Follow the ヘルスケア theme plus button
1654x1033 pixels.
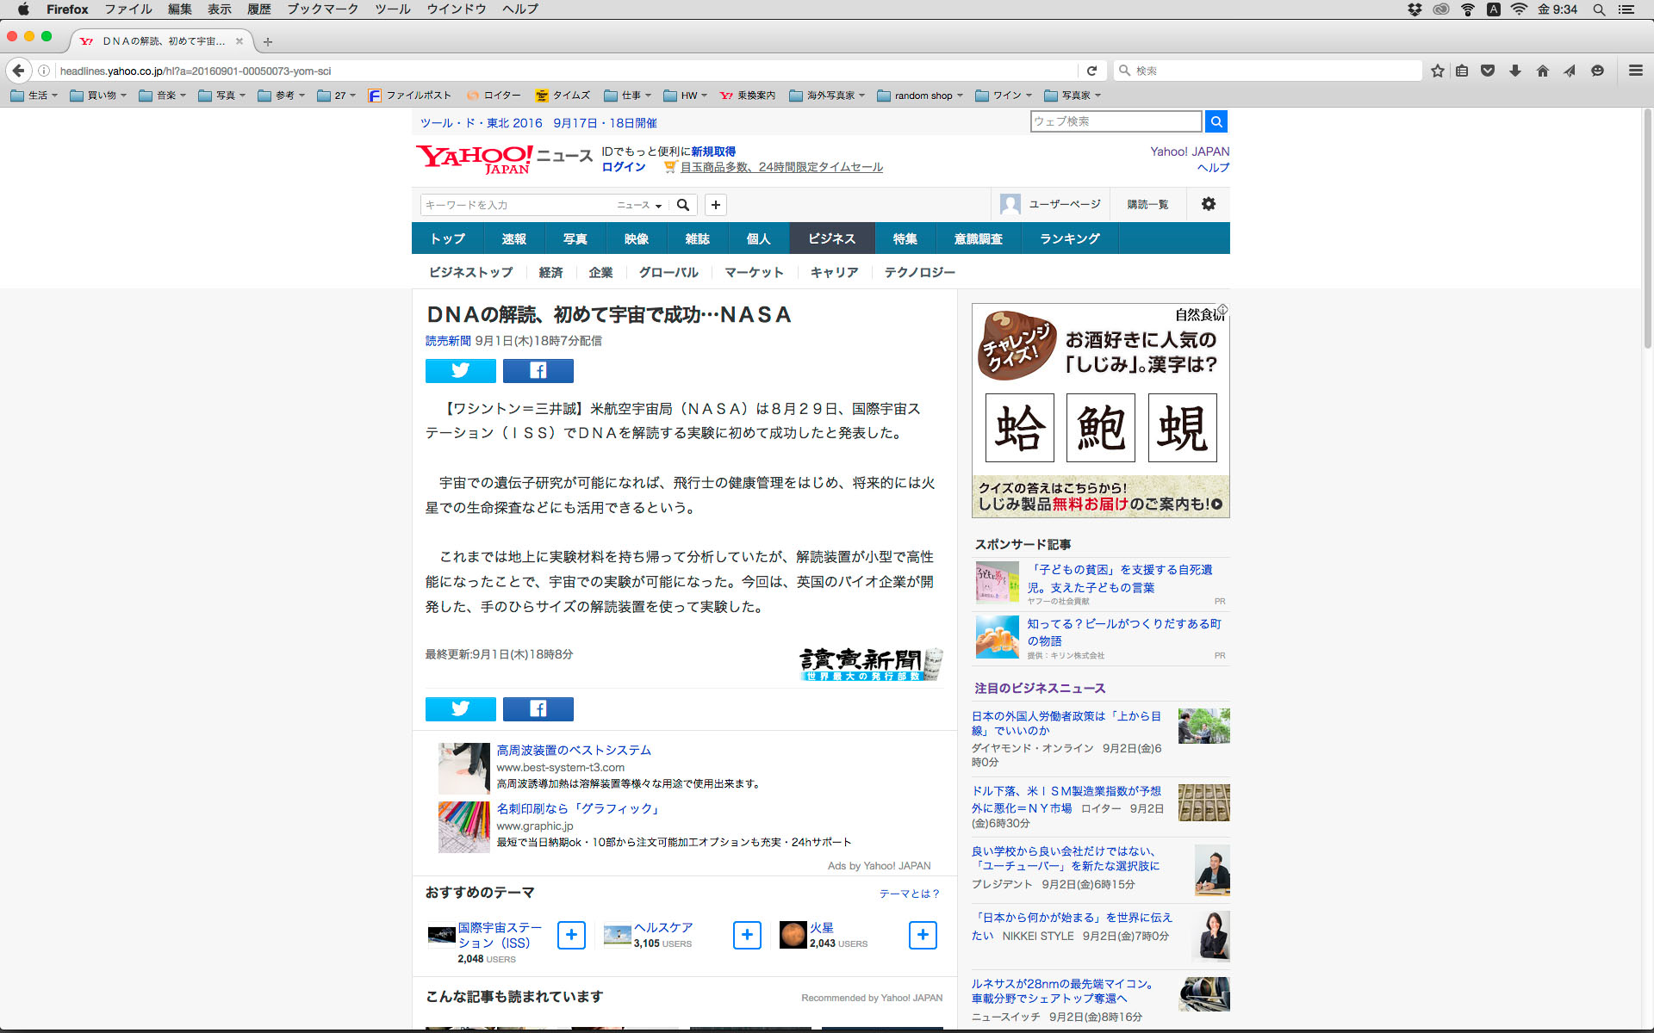tap(747, 935)
